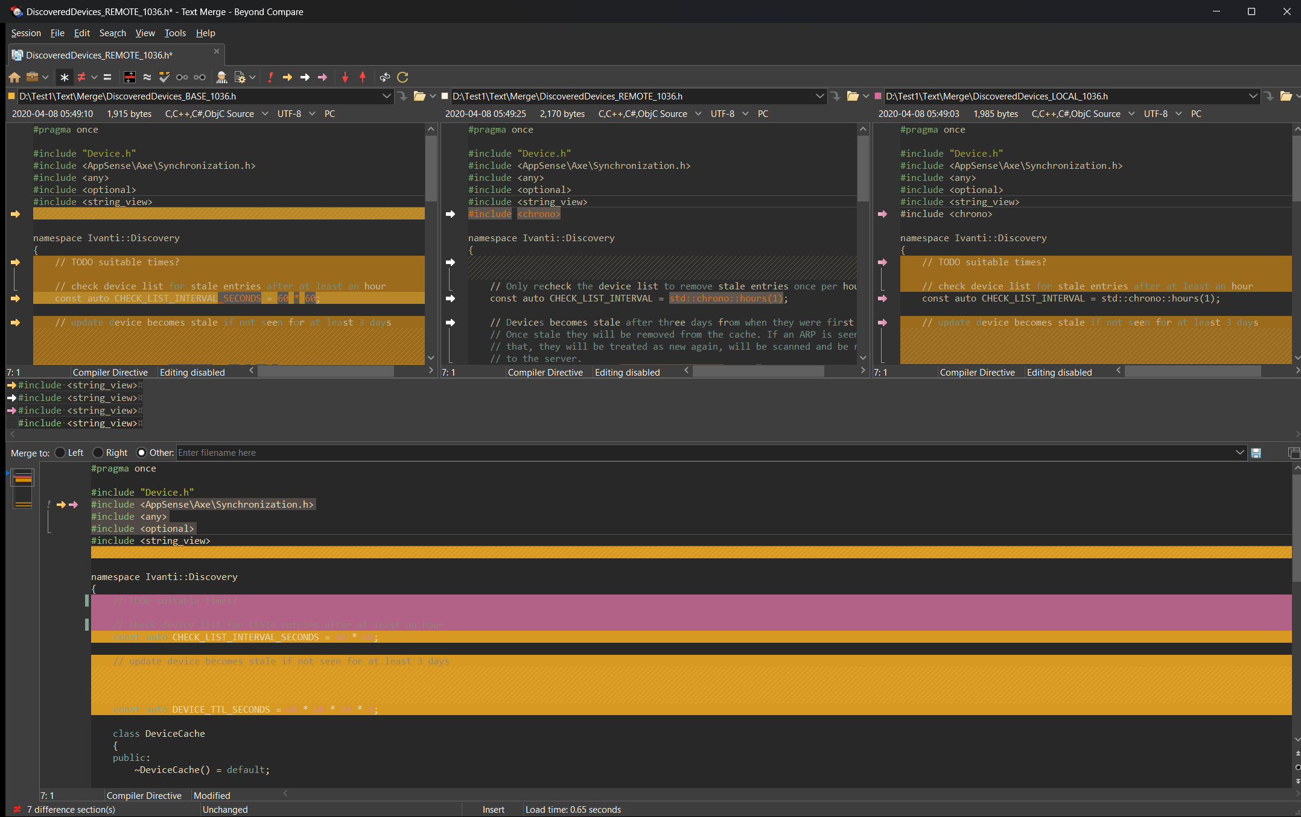This screenshot has height=817, width=1301.
Task: Open the Session menu
Action: click(26, 33)
